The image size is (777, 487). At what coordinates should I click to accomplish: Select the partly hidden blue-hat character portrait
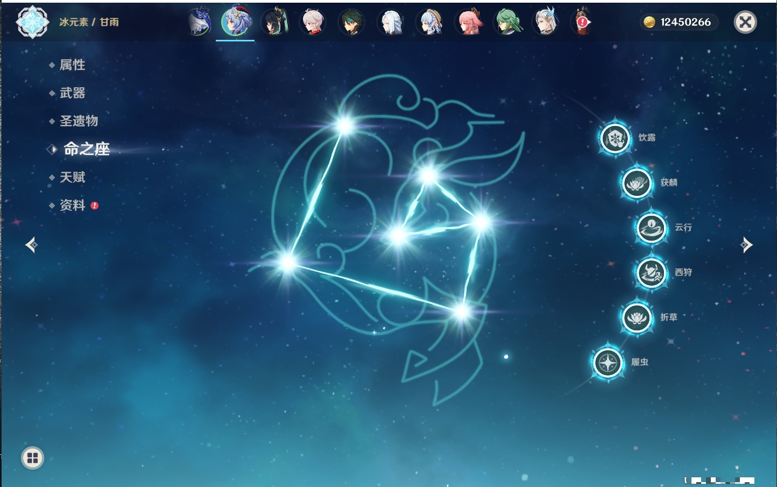coord(199,22)
